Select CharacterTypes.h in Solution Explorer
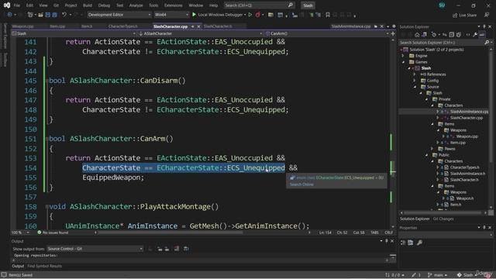496x279 pixels. [x=464, y=167]
